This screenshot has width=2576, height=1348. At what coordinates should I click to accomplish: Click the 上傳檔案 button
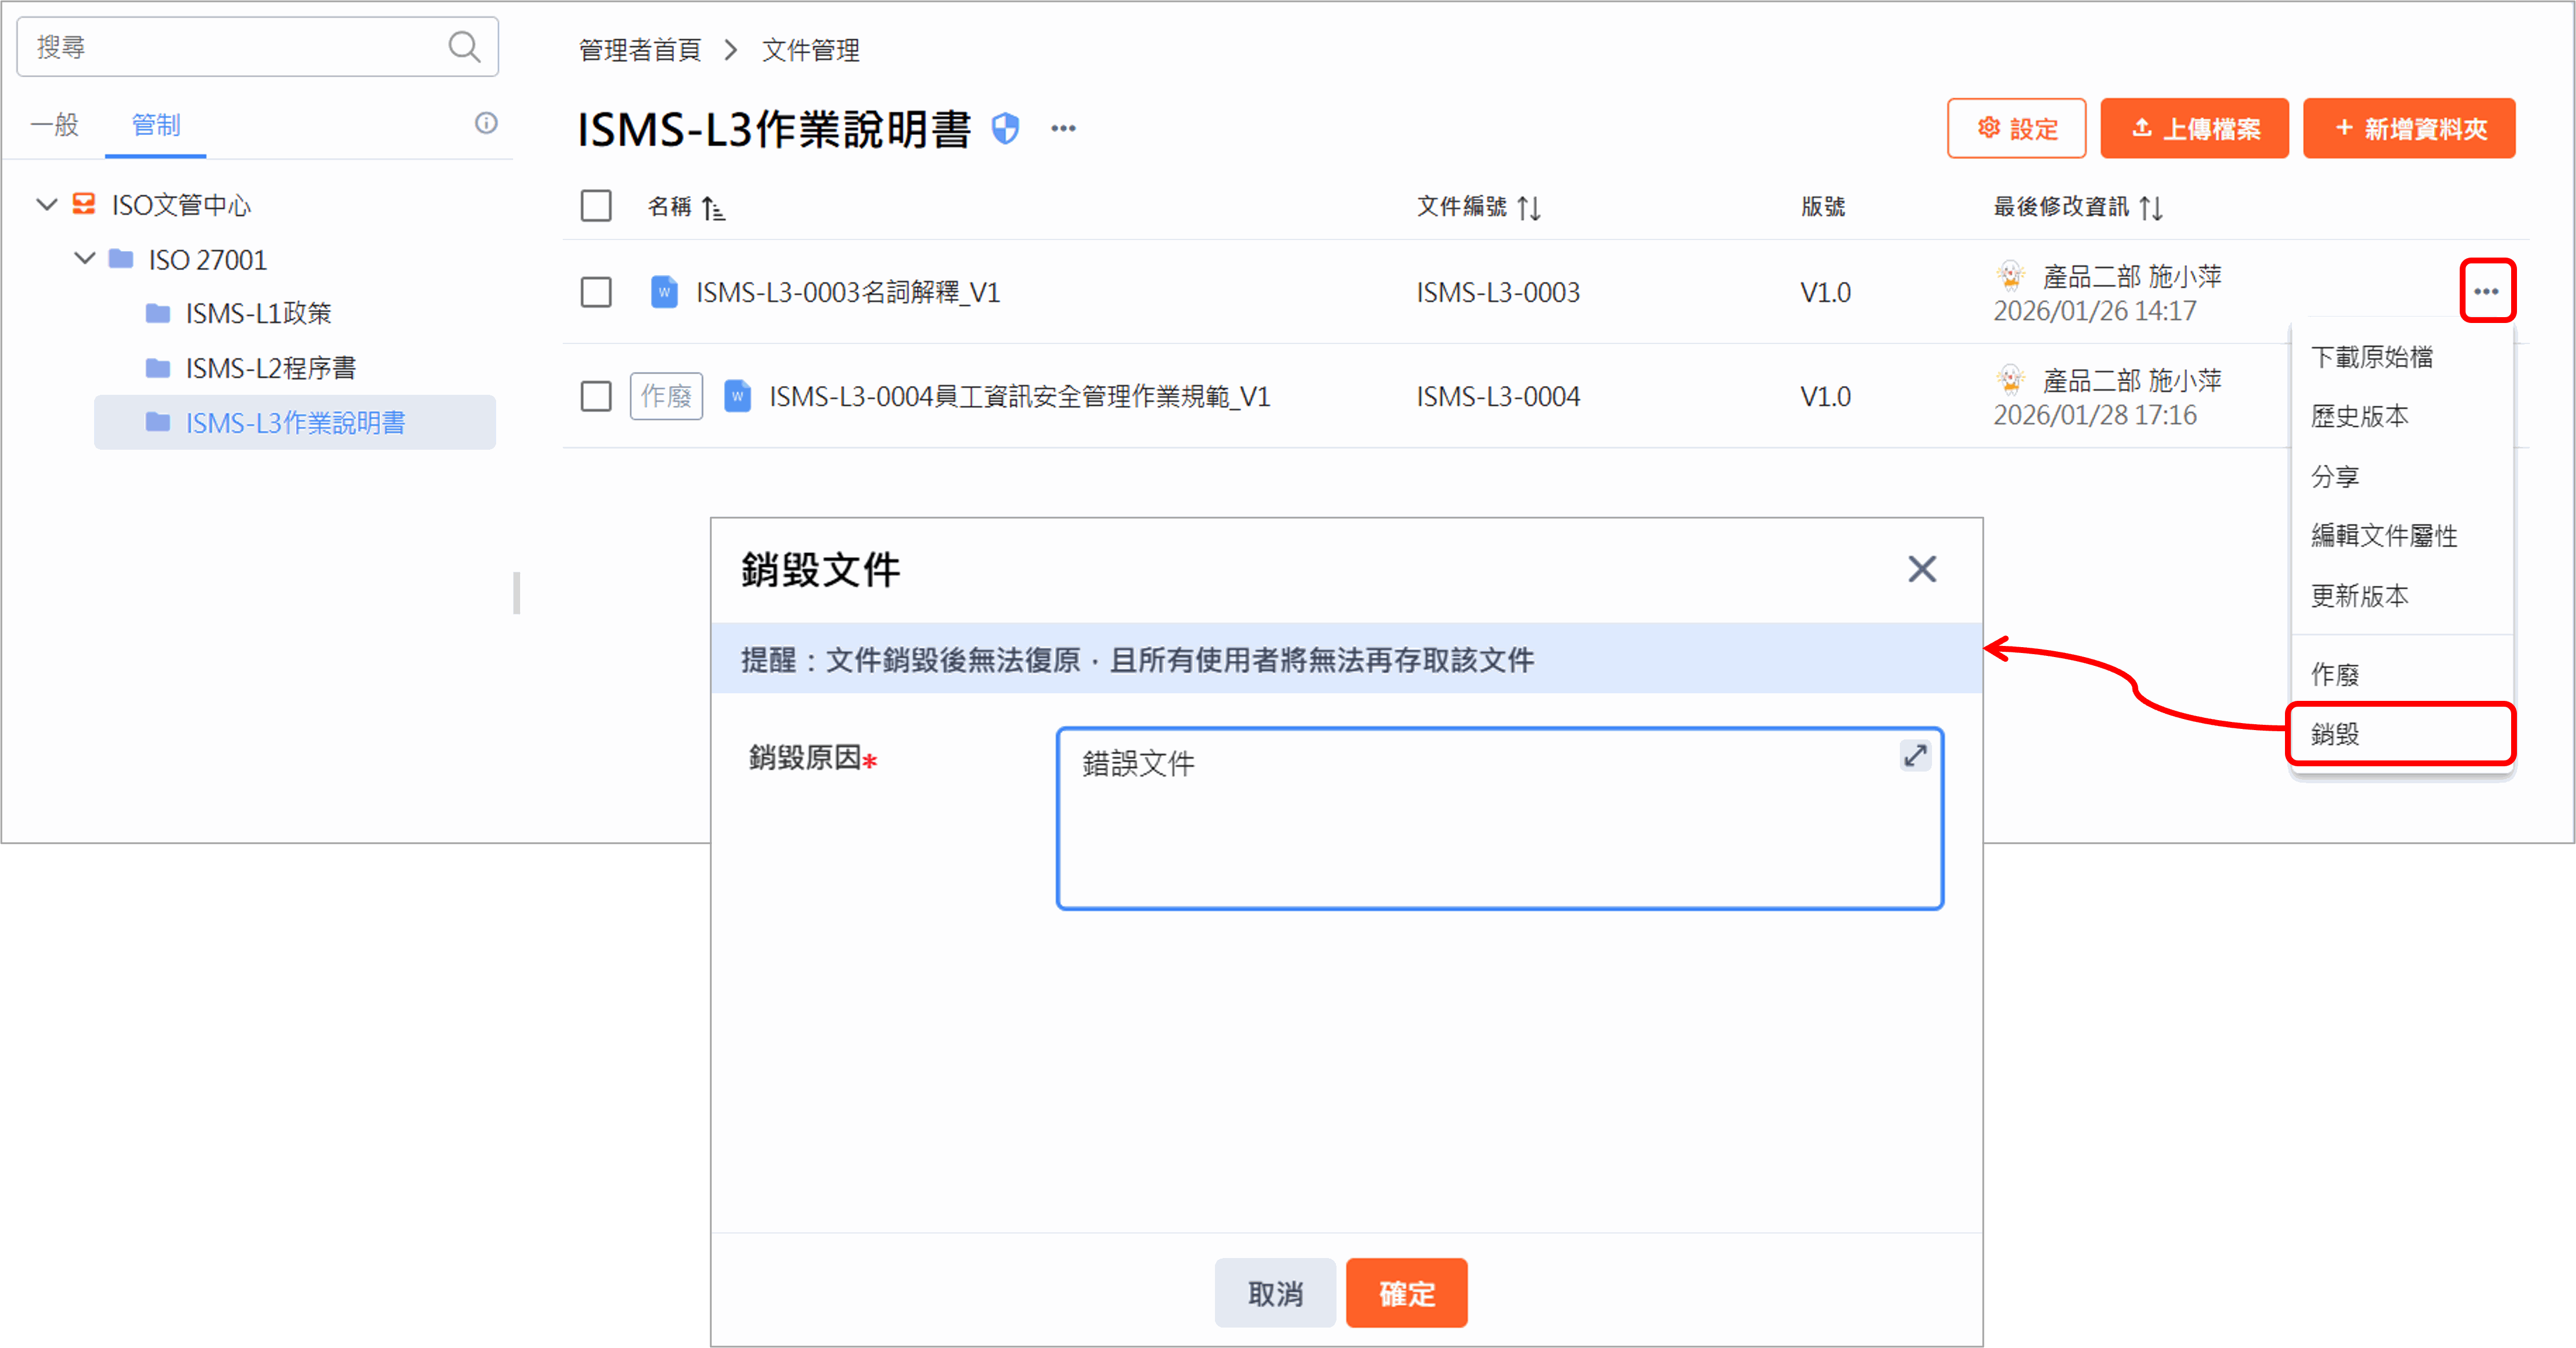pos(2194,129)
